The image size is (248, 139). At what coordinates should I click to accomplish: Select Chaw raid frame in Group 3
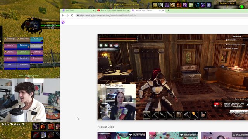pos(37,40)
